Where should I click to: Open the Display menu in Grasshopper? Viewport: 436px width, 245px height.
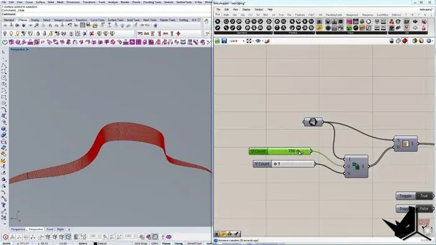tap(247, 9)
